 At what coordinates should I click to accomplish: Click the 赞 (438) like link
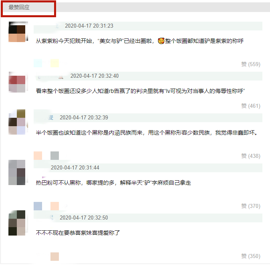[251, 156]
